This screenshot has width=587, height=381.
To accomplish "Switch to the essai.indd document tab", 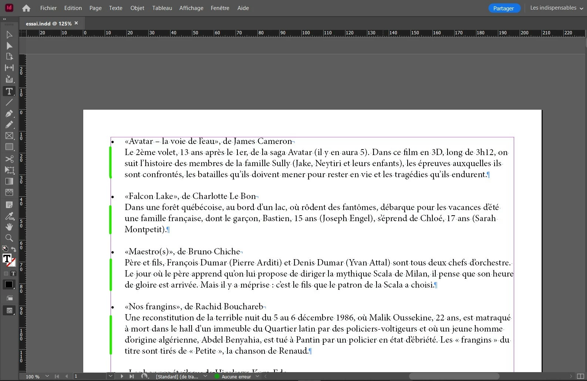I will point(48,23).
